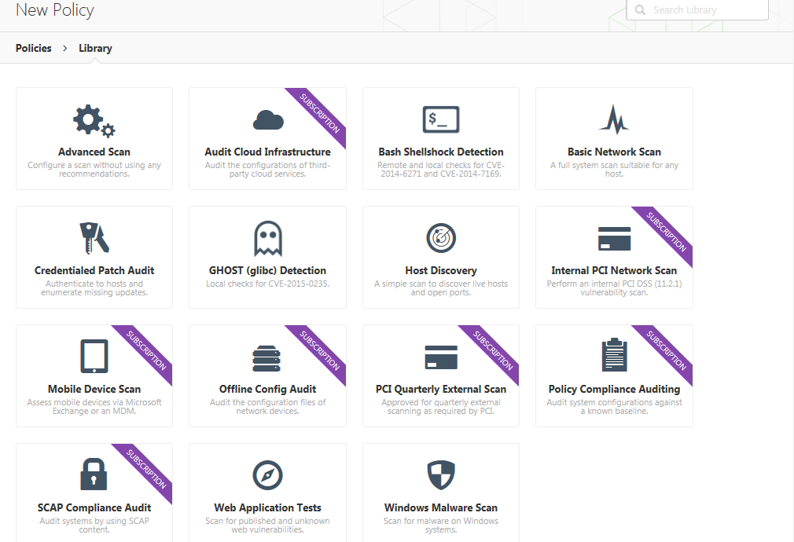Click the Host Discovery radar icon
Image resolution: width=794 pixels, height=542 pixels.
click(441, 238)
